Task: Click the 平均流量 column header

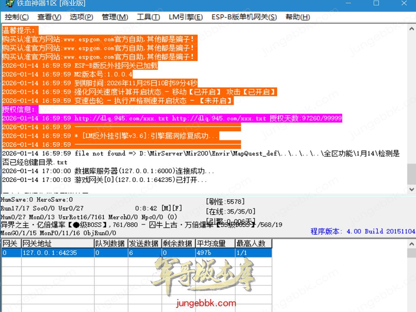Action: 211,244
